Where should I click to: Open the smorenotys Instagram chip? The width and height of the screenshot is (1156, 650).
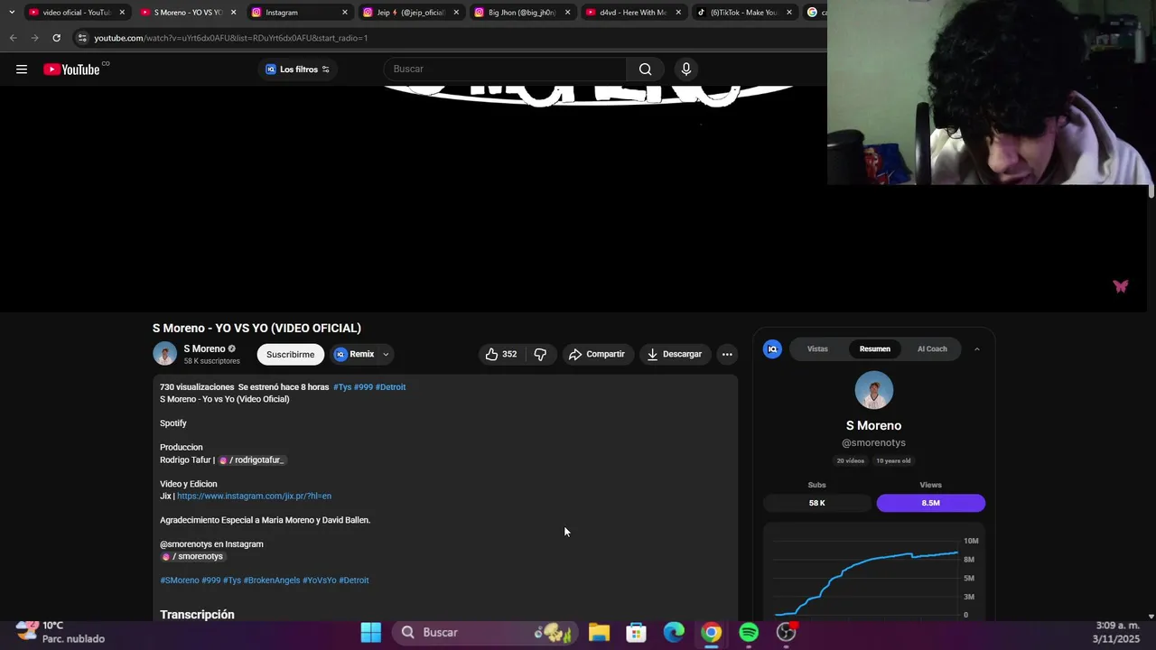point(192,556)
